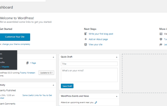Open change your theme completely link
This screenshot has width=167, height=106.
(16, 44)
